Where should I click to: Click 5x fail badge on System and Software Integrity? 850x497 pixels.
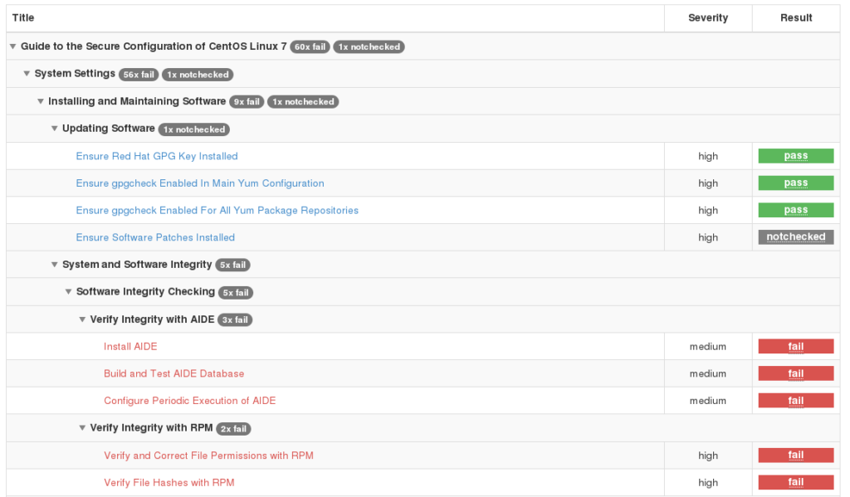pyautogui.click(x=232, y=265)
